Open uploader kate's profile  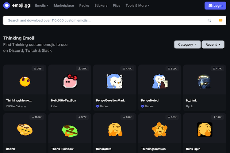click(54, 106)
